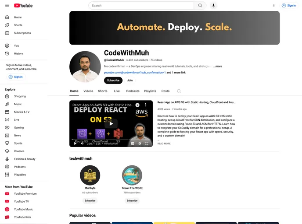Open watch History
Screen dimensions: 302x224
(24, 53)
